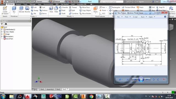Image resolution: width=176 pixels, height=99 pixels.
Task: Open Photo Viewer Open menu
Action: pyautogui.click(x=152, y=17)
